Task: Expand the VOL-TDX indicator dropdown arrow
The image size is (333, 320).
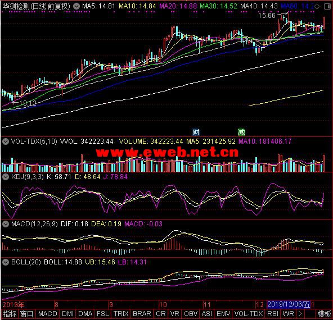Action: tap(6, 141)
